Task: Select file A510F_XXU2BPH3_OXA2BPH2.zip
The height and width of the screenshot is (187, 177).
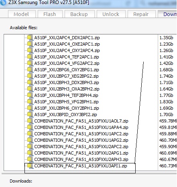Action: tap(67, 89)
